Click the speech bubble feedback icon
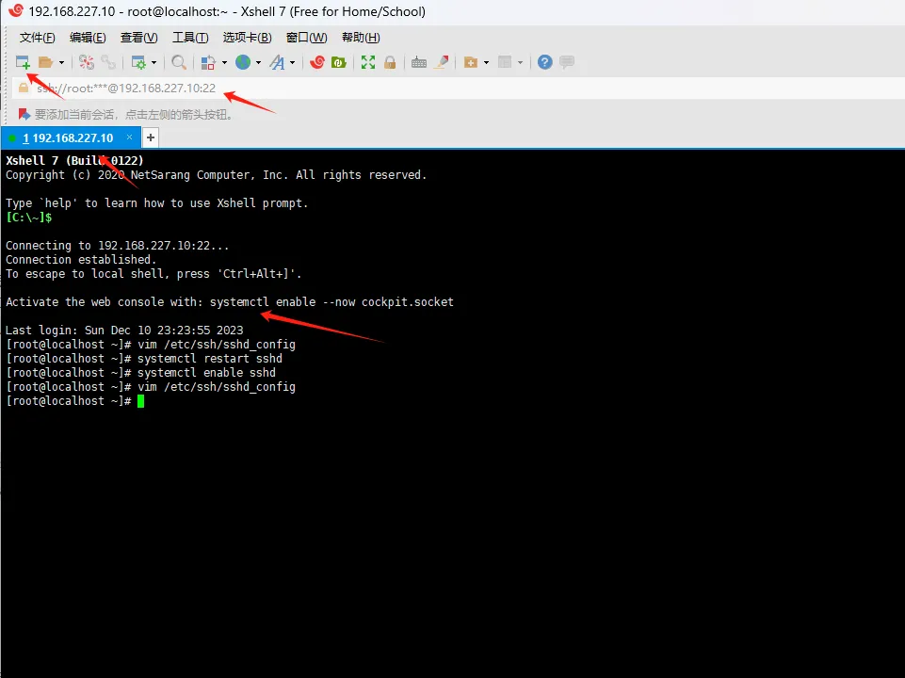Image resolution: width=905 pixels, height=678 pixels. 567,62
